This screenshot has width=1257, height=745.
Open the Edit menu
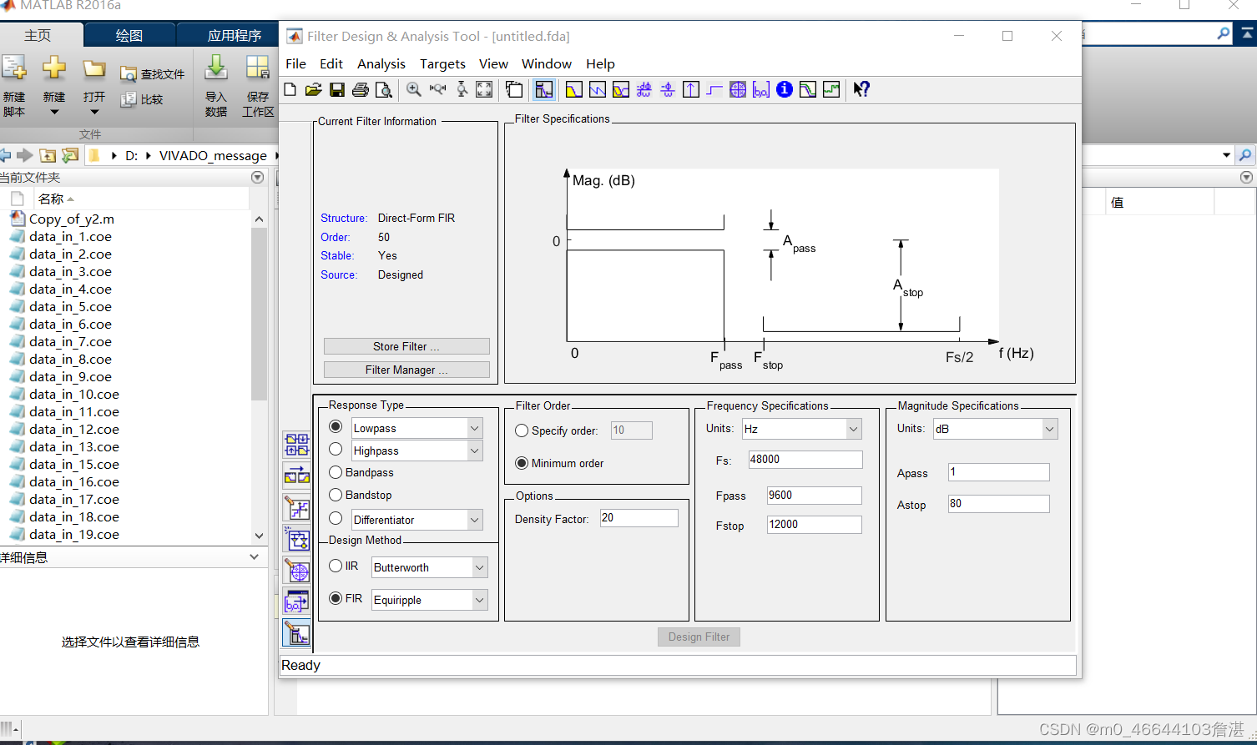point(331,63)
